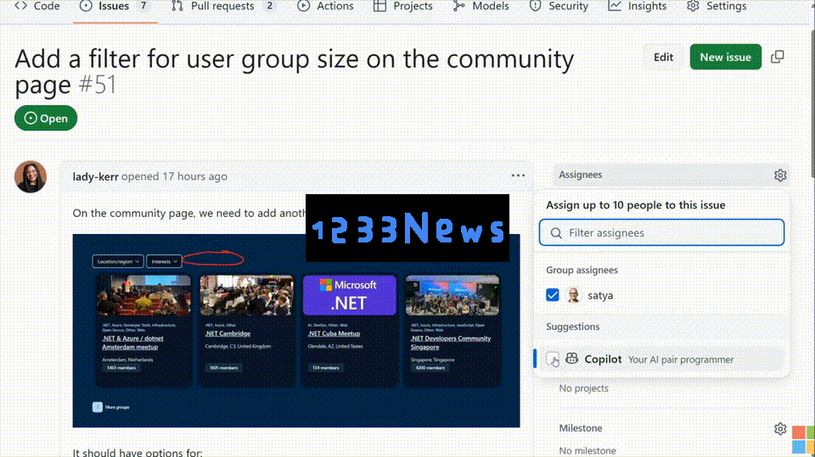Viewport: 815px width, 457px height.
Task: Click satya's avatar in assignees
Action: [573, 295]
